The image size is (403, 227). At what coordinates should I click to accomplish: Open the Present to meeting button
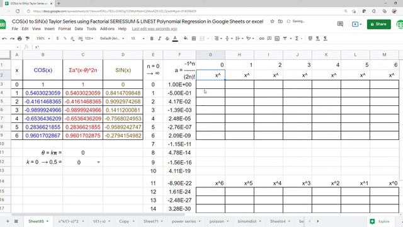point(356,24)
